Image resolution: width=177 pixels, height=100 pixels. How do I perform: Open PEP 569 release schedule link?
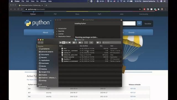(133, 89)
